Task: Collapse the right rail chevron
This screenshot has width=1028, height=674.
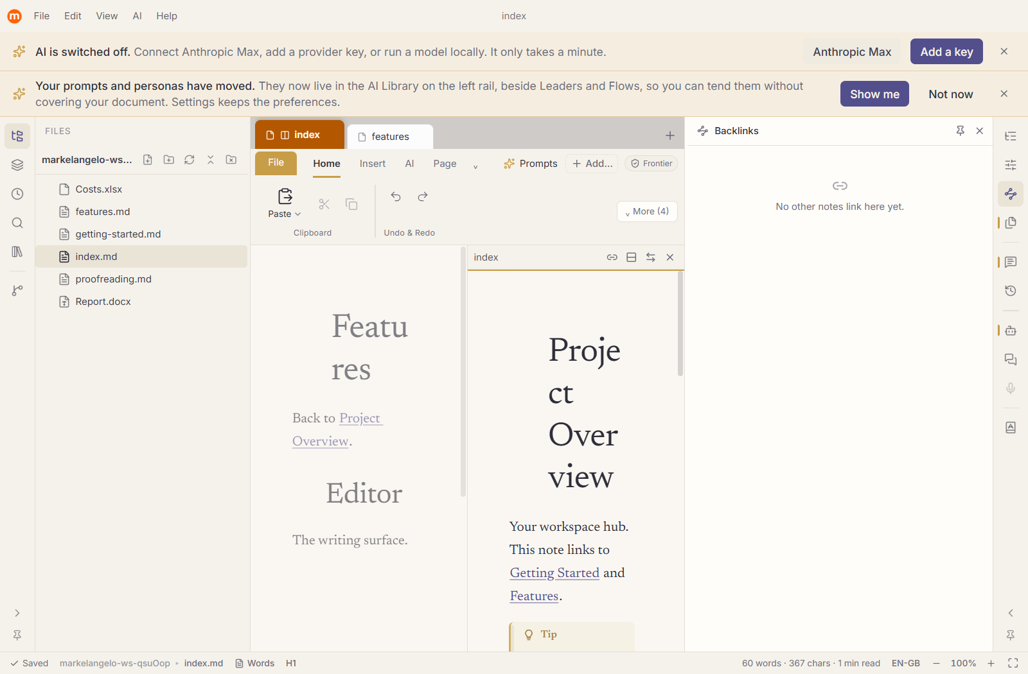Action: 1011,613
